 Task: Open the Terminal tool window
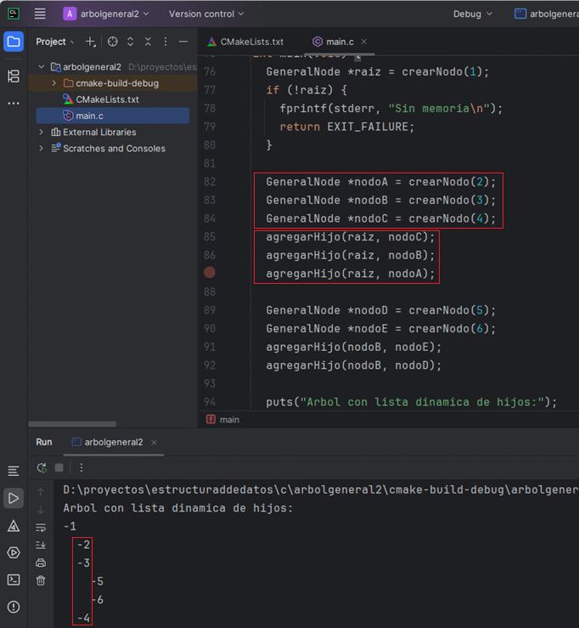point(14,580)
